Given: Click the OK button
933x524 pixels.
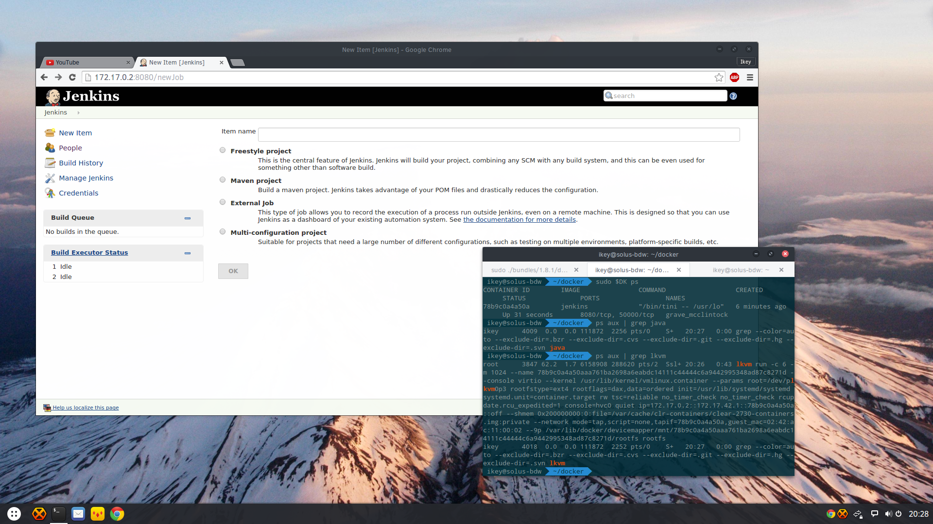Looking at the screenshot, I should [233, 271].
